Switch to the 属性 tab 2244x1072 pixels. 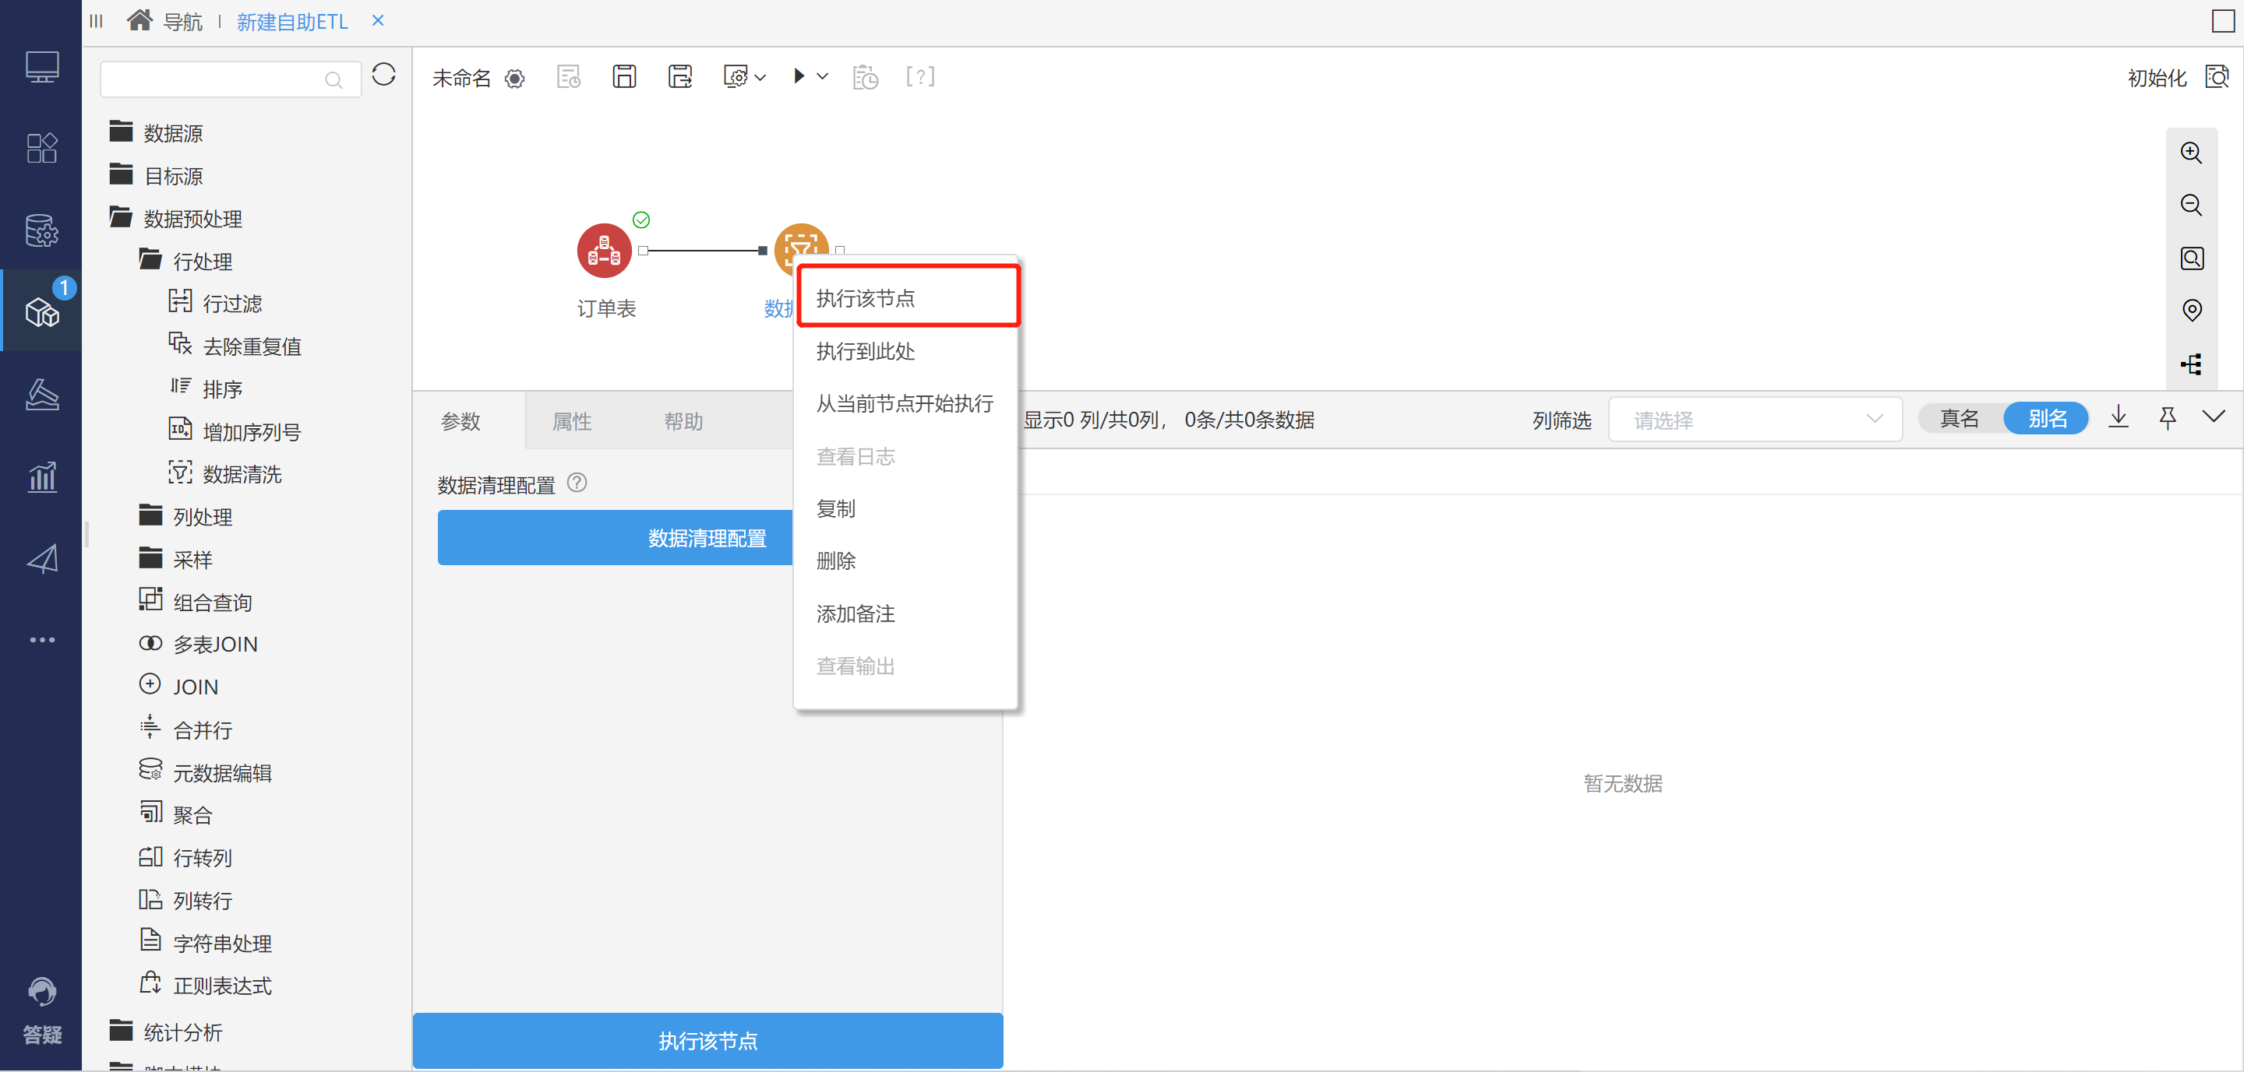(x=573, y=421)
